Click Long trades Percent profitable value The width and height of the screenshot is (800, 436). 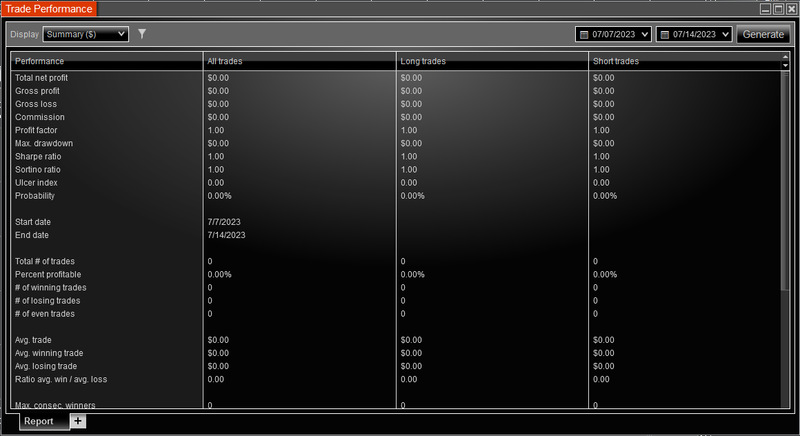[x=412, y=275]
